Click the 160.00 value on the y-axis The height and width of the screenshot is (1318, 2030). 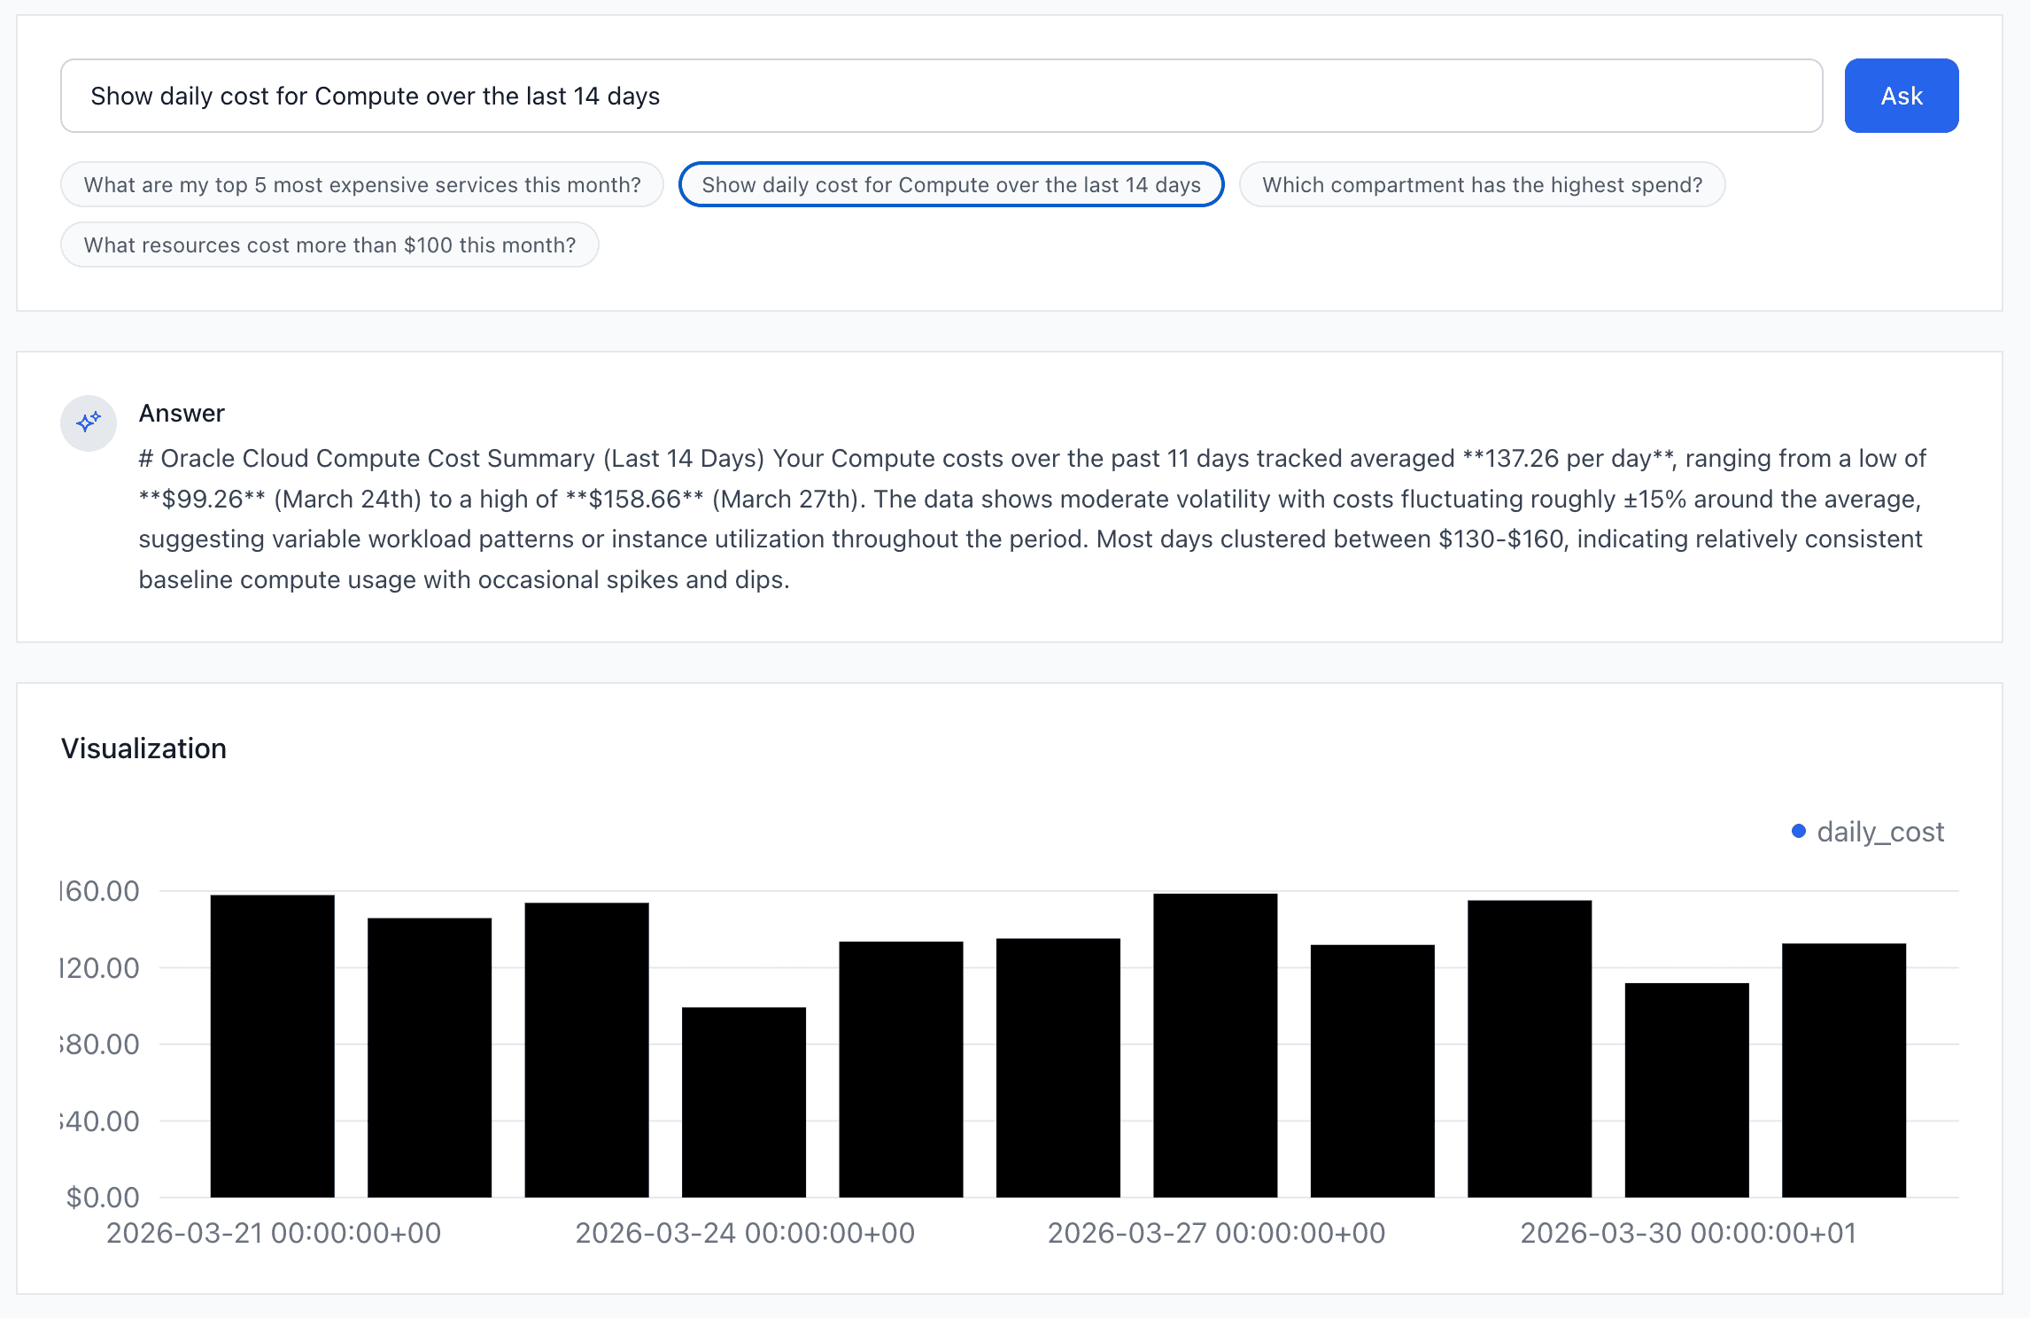[x=99, y=890]
